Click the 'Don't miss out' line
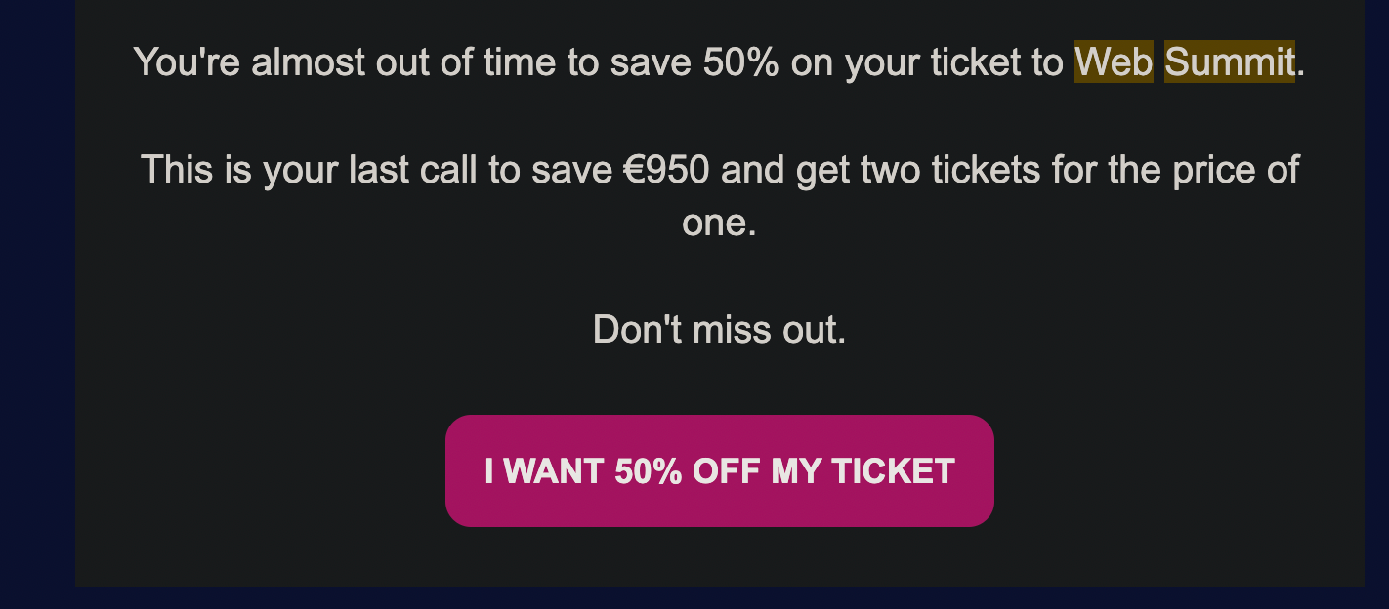 tap(719, 329)
